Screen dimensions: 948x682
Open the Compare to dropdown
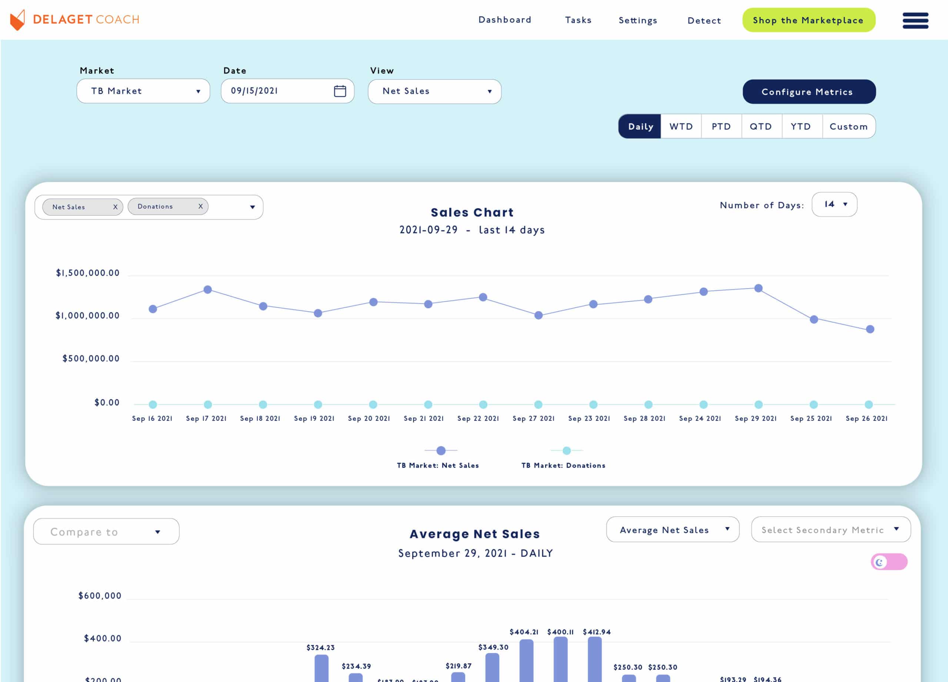pos(106,531)
